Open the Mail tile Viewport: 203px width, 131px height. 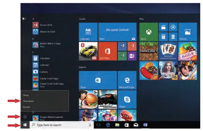118,32
